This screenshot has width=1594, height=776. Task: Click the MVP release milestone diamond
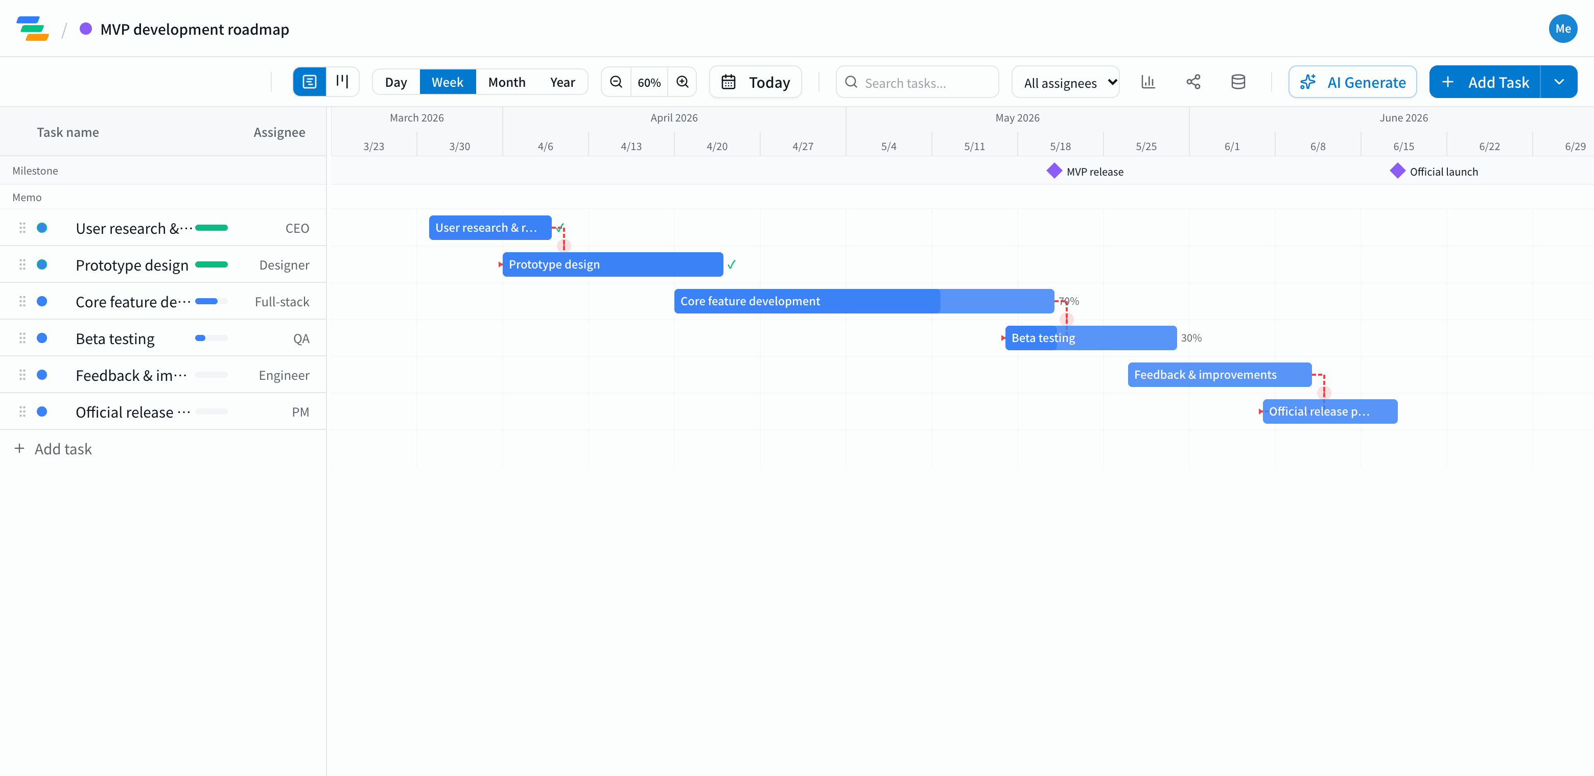[x=1054, y=171]
